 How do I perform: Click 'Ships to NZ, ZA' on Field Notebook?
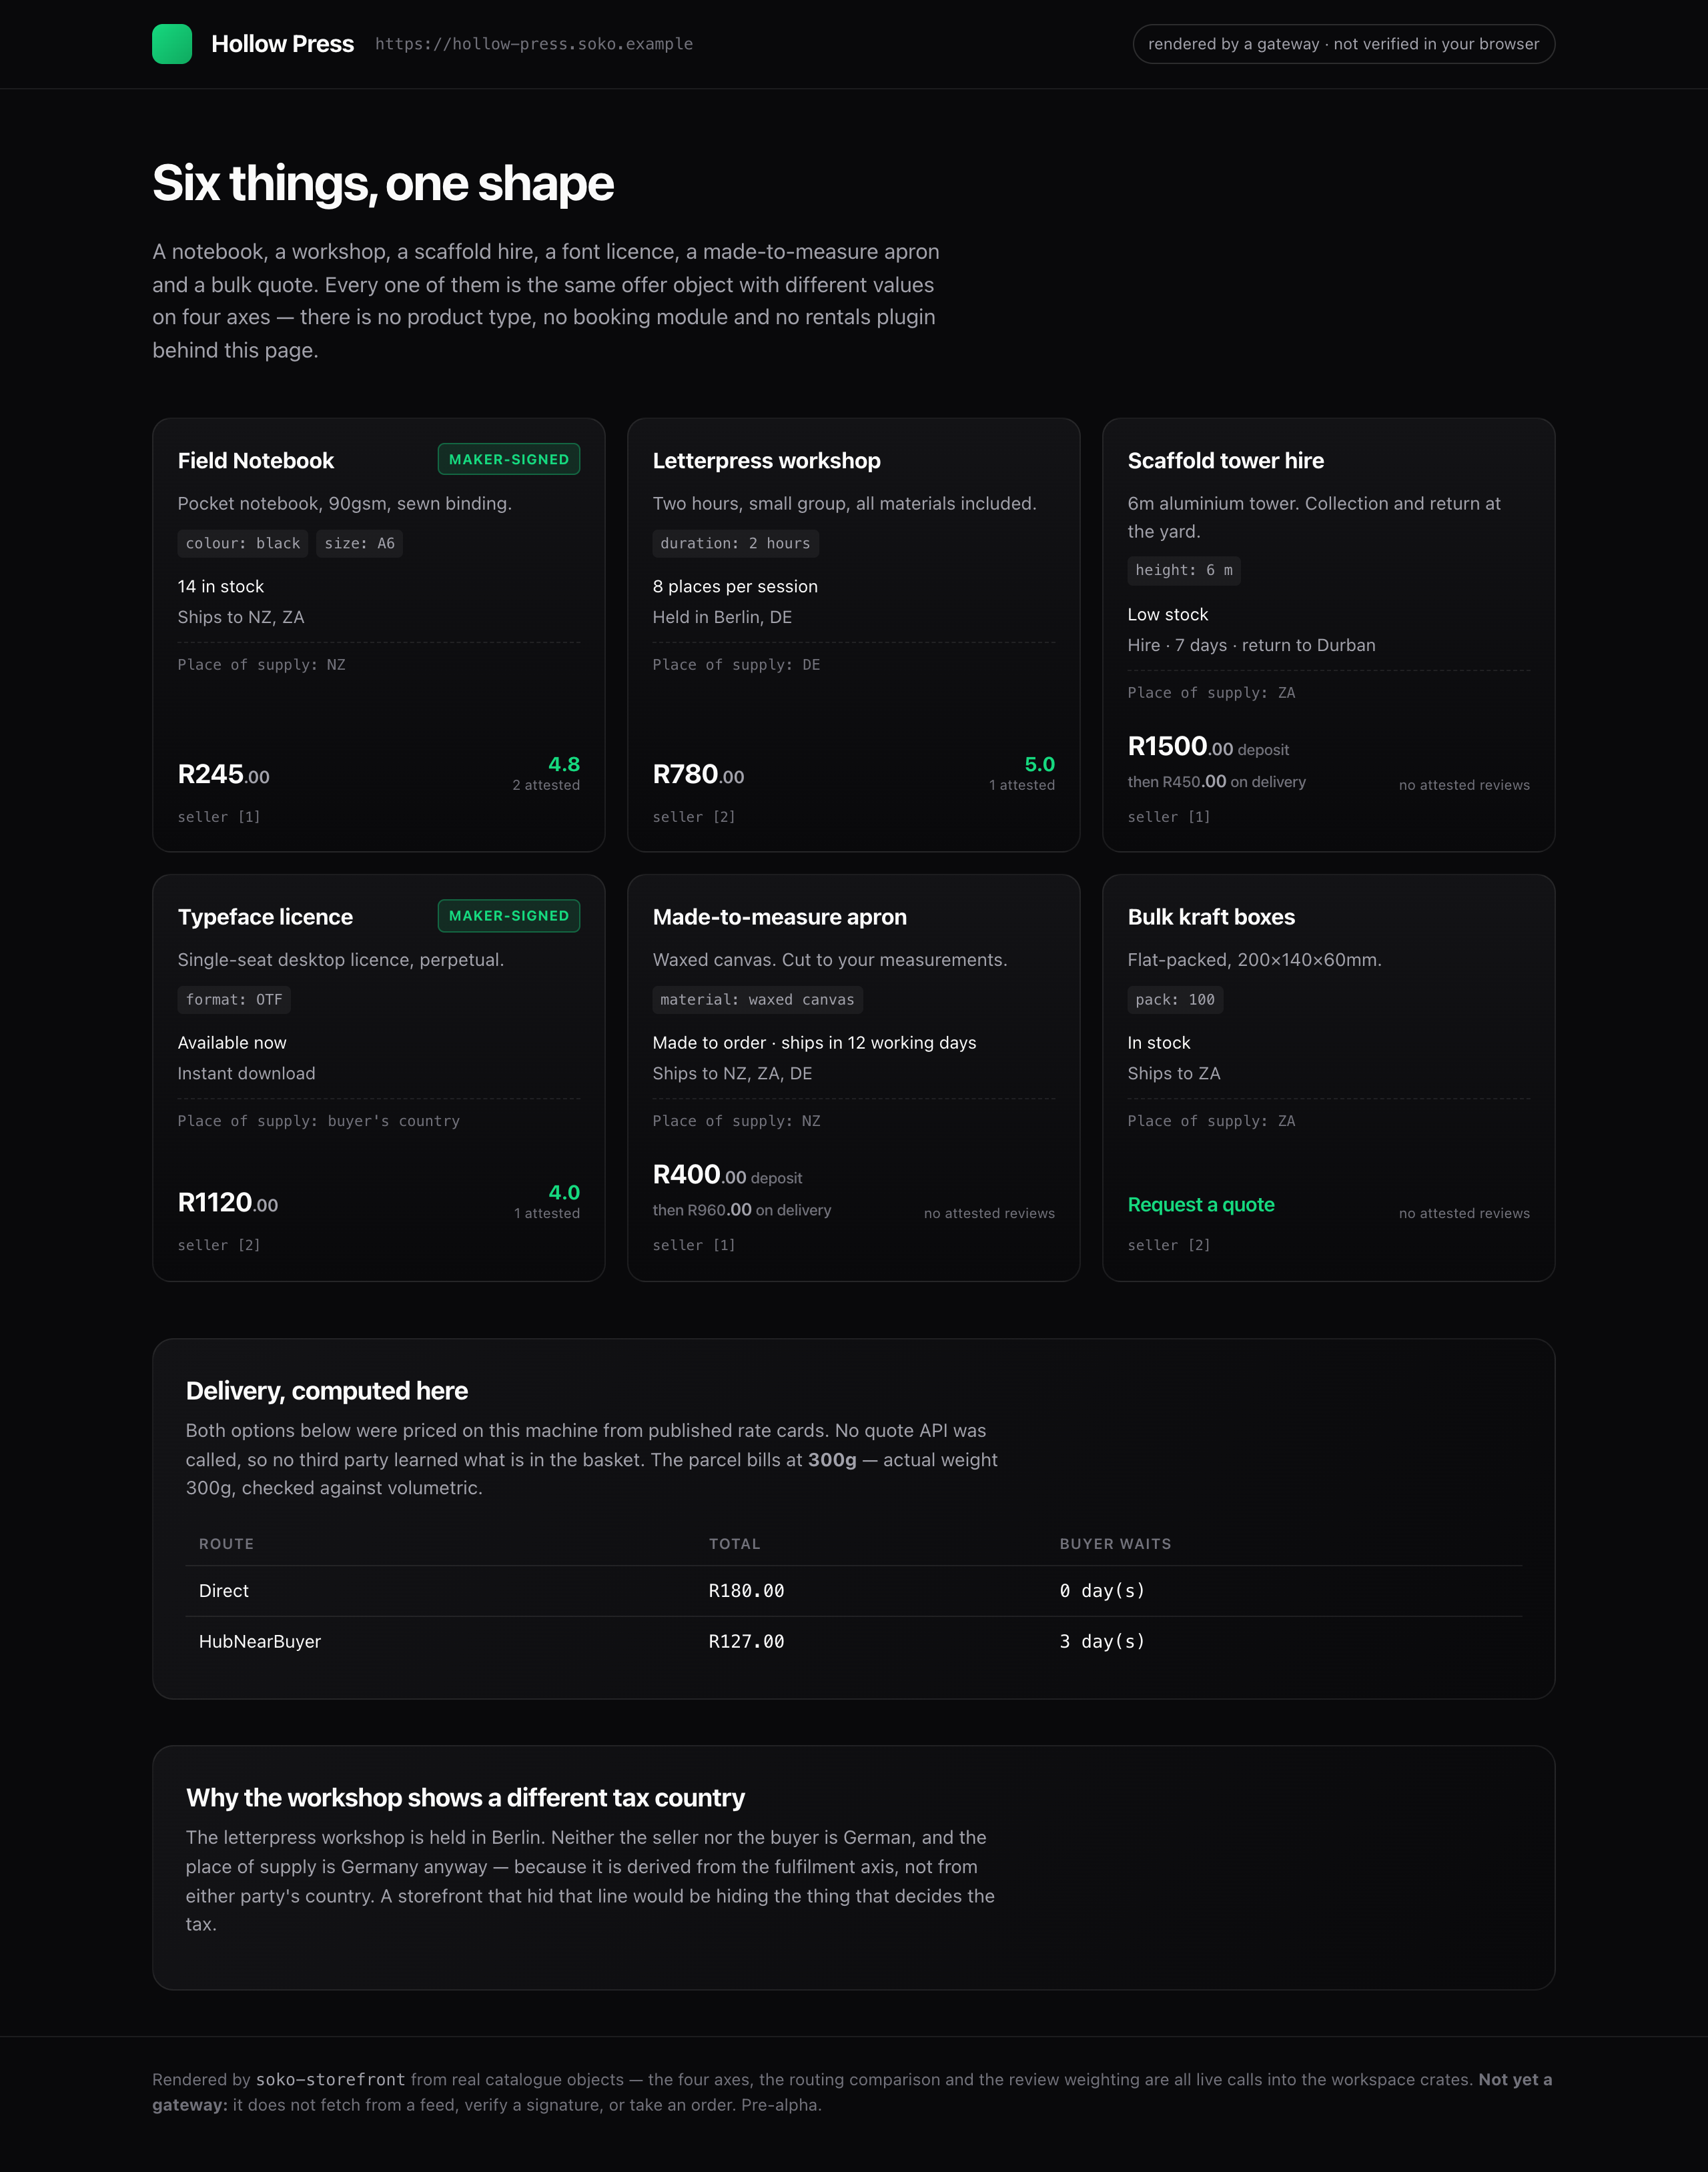(241, 617)
